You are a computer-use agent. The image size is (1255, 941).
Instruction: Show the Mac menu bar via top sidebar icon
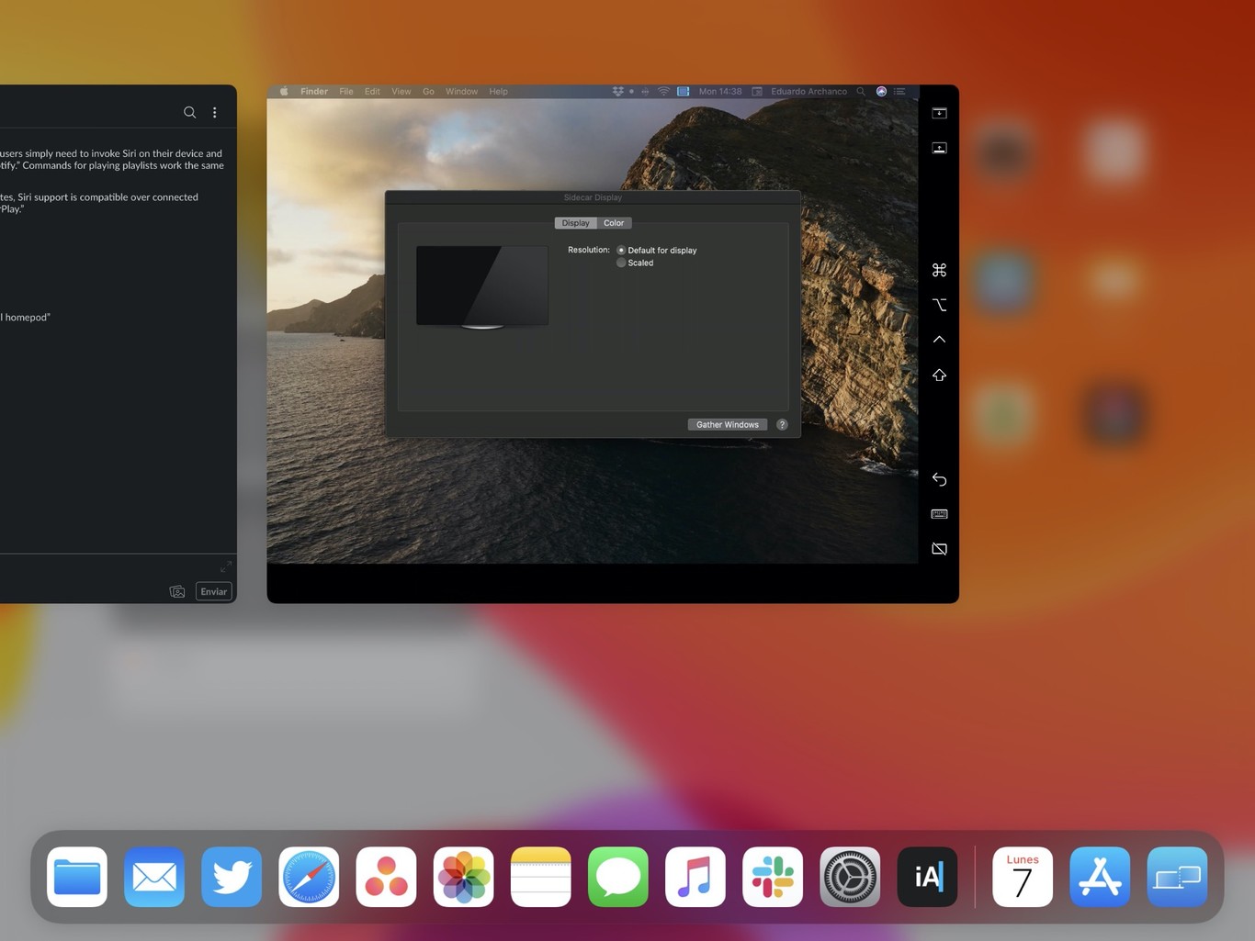coord(939,112)
